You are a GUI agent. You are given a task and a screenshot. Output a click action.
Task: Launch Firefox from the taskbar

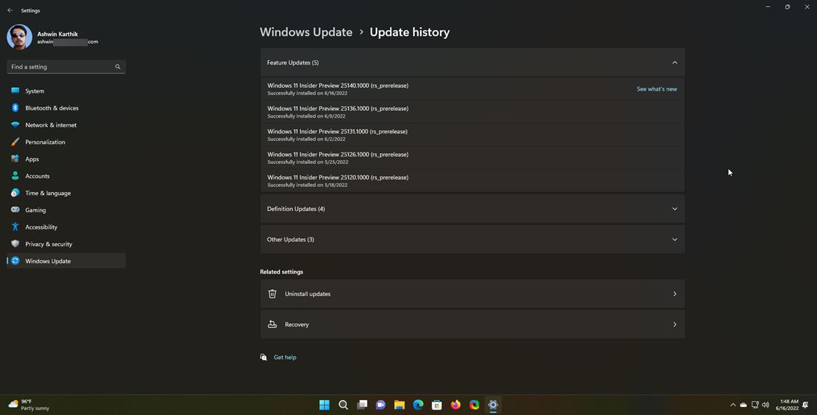455,404
